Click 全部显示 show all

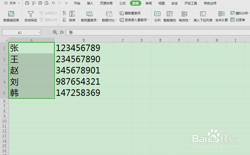pyautogui.click(x=48, y=13)
